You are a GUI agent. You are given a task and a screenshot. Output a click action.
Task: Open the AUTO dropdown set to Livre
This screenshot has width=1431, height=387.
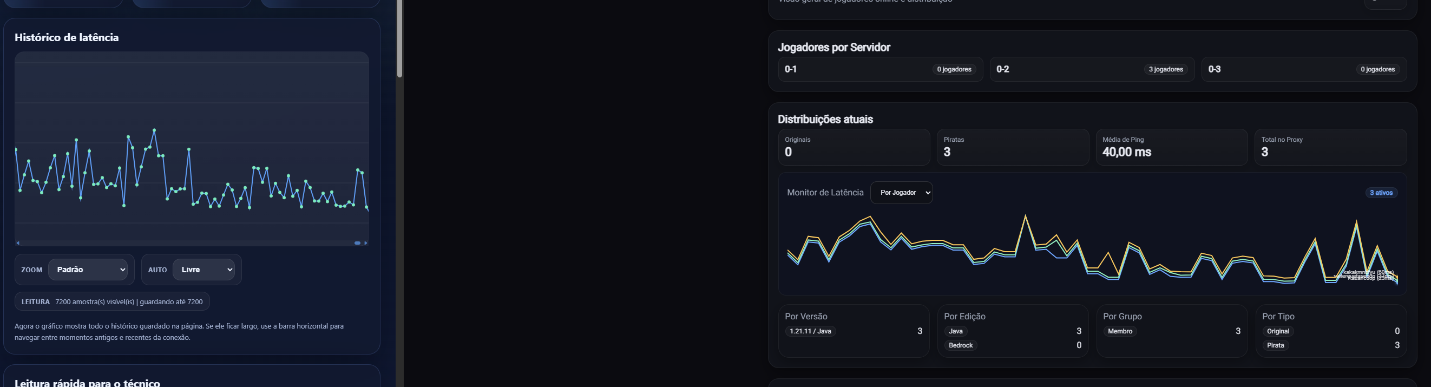(x=204, y=270)
